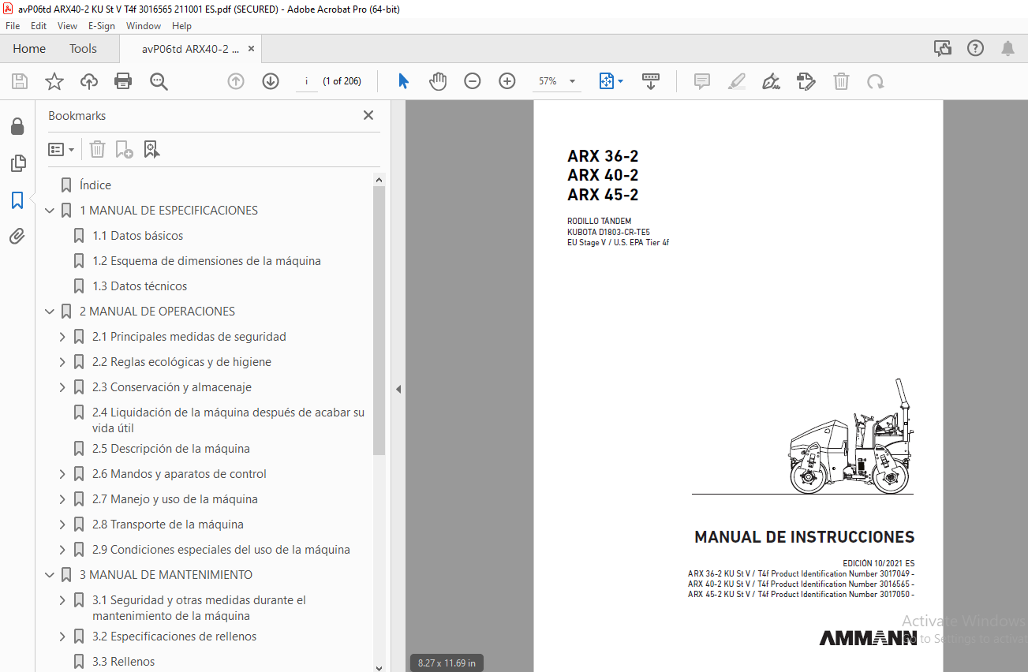
Task: Click the Save file icon
Action: [x=20, y=81]
